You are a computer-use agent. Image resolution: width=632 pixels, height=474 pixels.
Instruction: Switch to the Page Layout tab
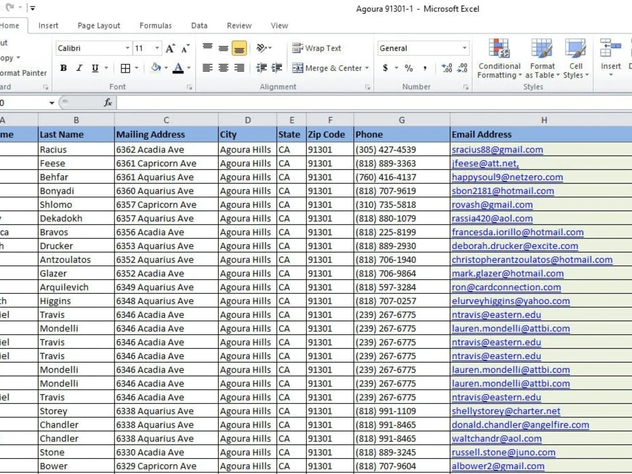coord(99,26)
